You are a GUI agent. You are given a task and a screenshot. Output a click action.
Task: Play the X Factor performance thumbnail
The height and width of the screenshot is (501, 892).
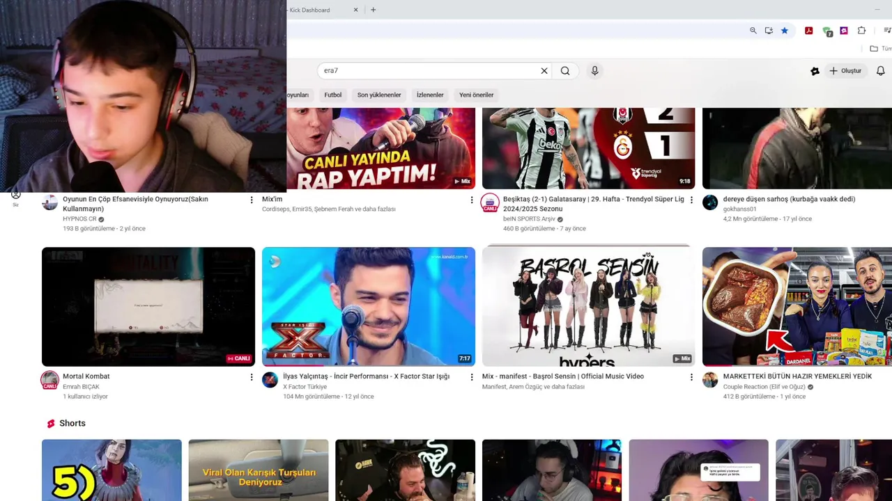369,307
